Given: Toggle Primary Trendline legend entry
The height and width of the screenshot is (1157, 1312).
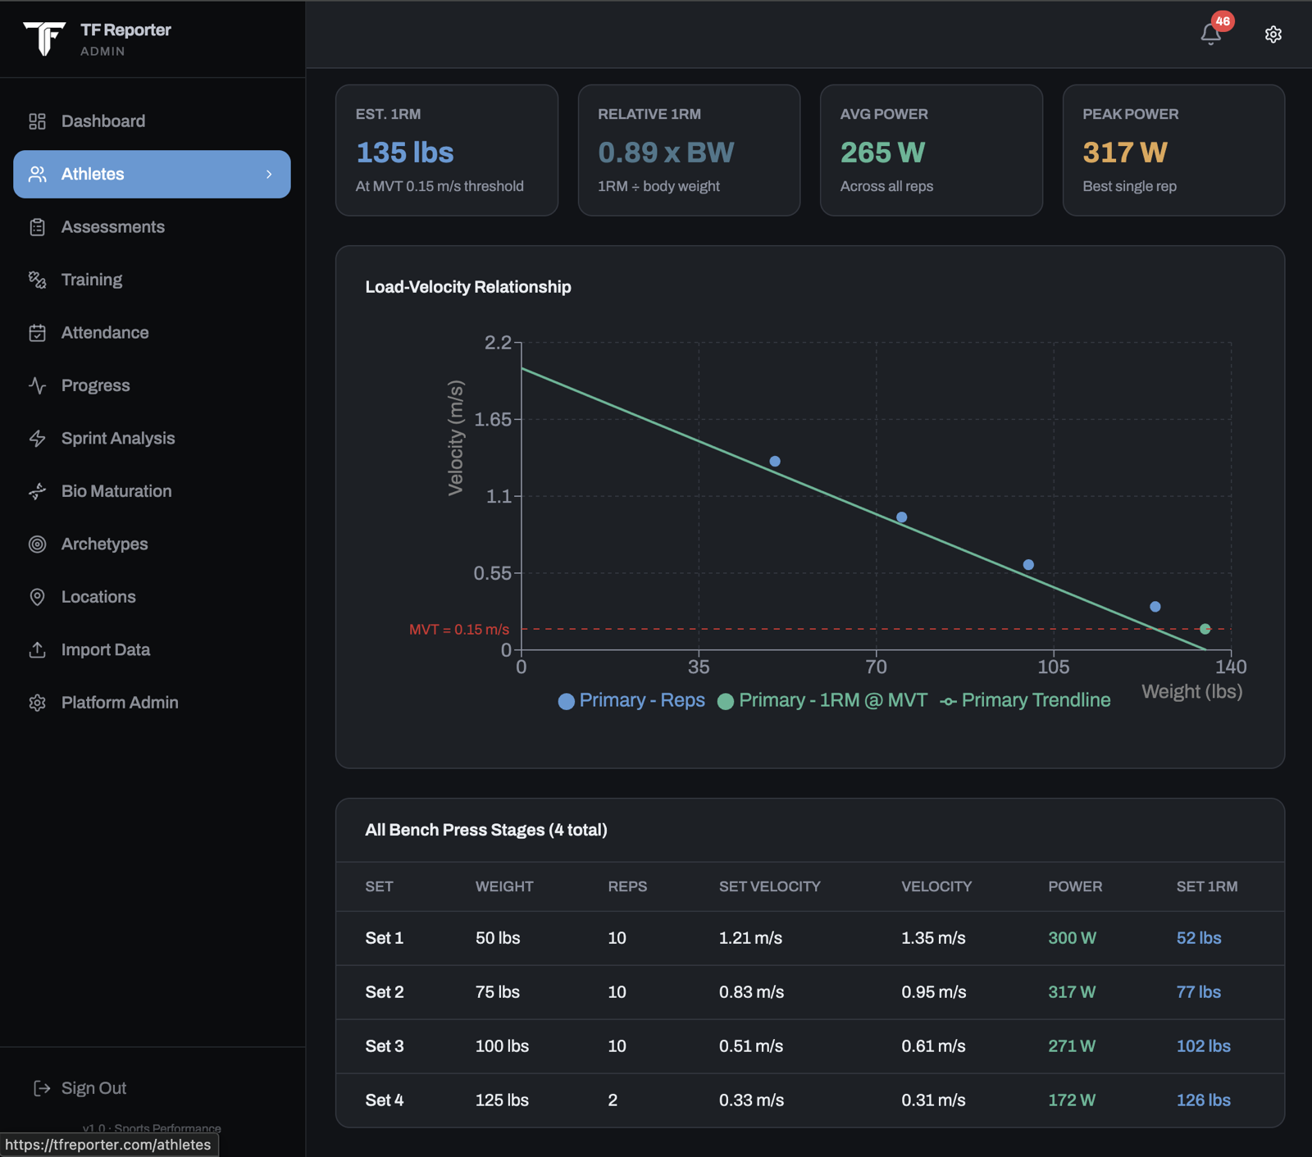Looking at the screenshot, I should click(1025, 700).
